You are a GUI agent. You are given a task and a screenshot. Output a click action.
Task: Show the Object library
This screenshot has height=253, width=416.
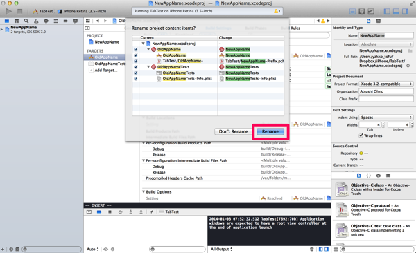379,175
